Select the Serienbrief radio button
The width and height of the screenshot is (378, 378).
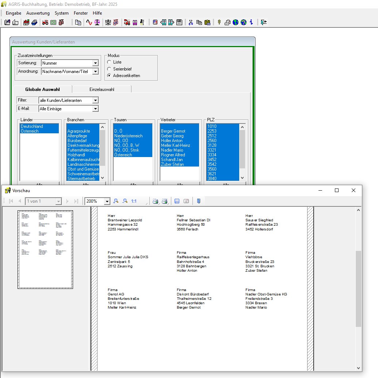[109, 69]
